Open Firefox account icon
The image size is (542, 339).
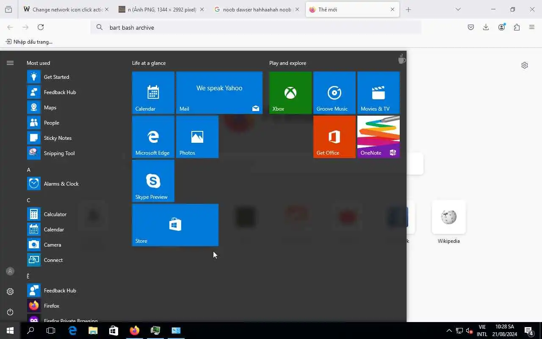pyautogui.click(x=501, y=27)
